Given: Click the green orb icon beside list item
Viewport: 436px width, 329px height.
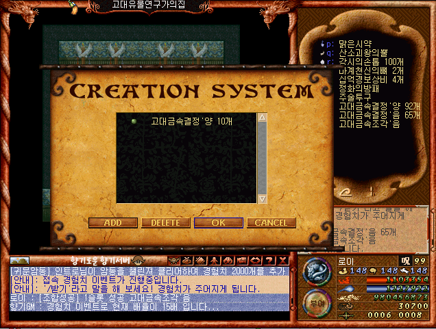Looking at the screenshot, I should (x=134, y=121).
